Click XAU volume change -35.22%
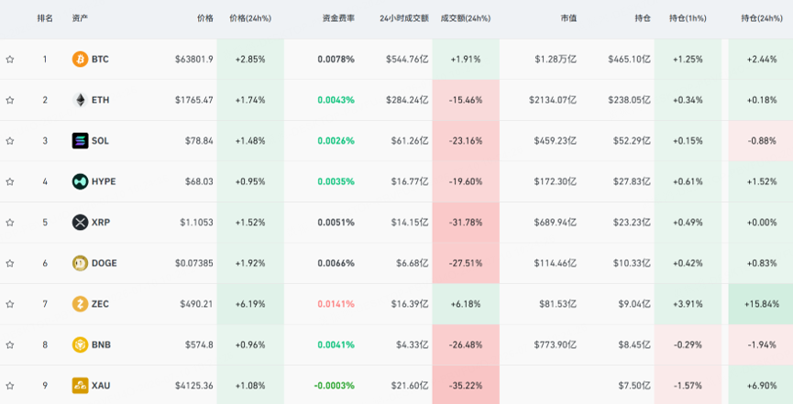This screenshot has height=404, width=793. [x=466, y=386]
